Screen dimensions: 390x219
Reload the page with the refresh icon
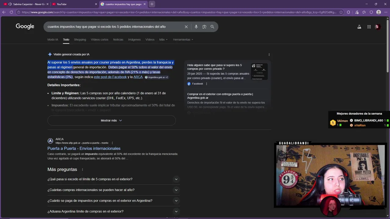(x=11, y=12)
